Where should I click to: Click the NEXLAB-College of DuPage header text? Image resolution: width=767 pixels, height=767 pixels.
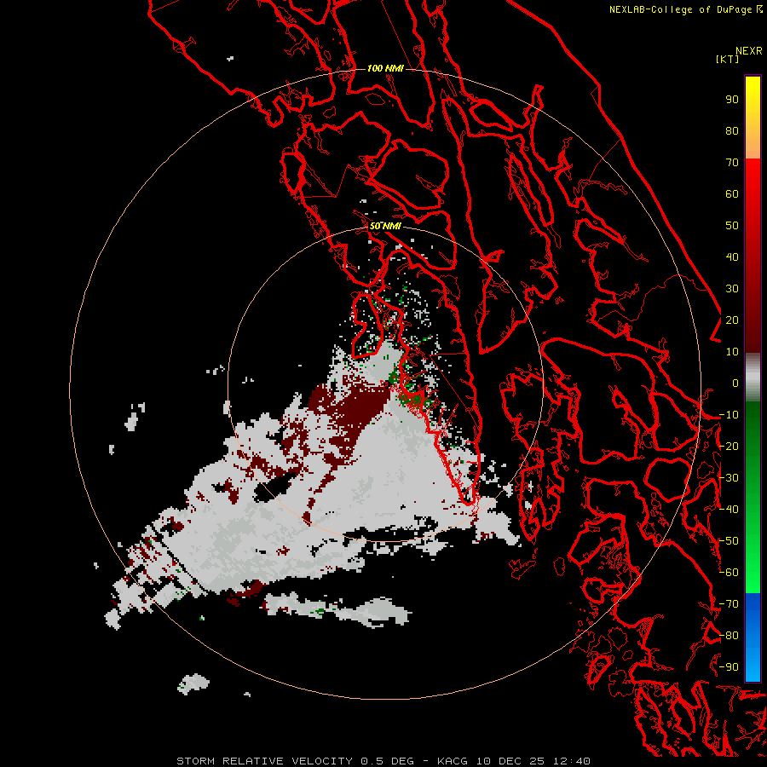pyautogui.click(x=682, y=9)
